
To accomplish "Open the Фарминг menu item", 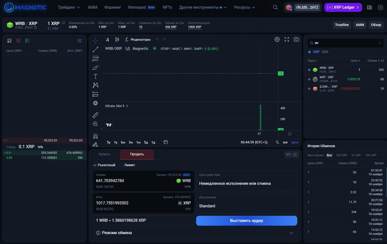I will (x=113, y=7).
